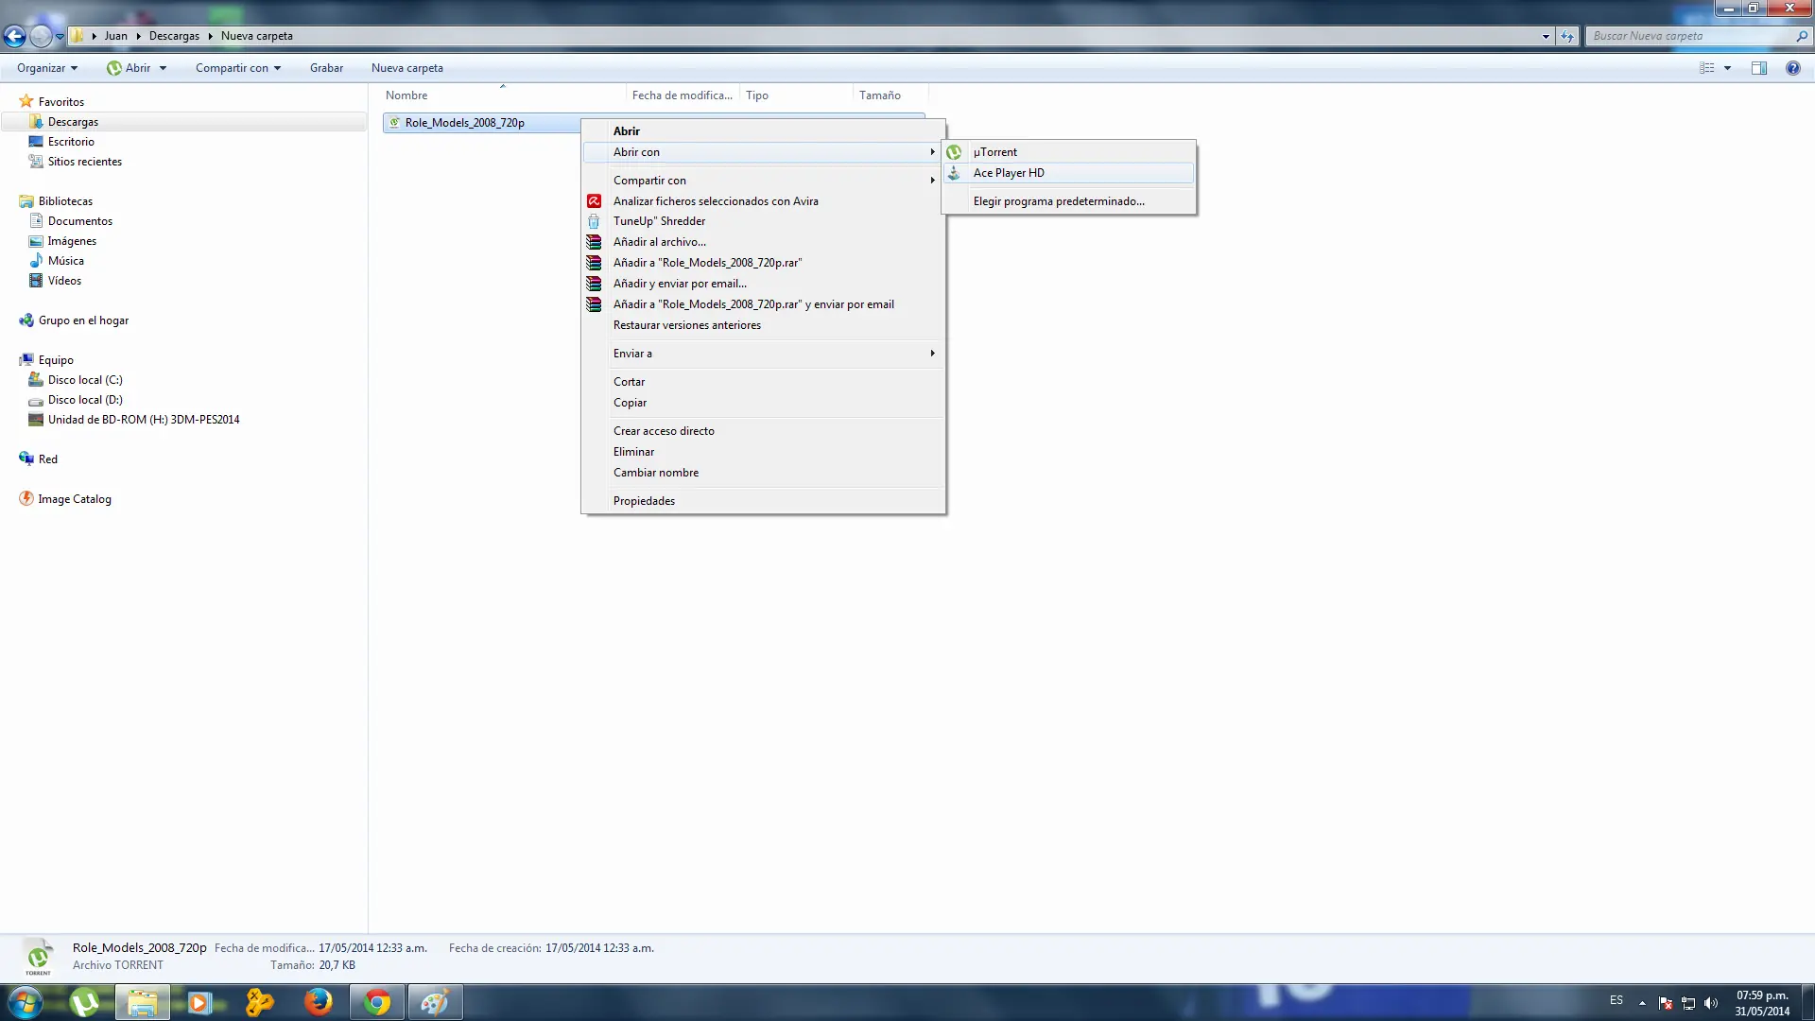Viewport: 1815px width, 1021px height.
Task: Choose Abrir in the context menu
Action: point(764,131)
